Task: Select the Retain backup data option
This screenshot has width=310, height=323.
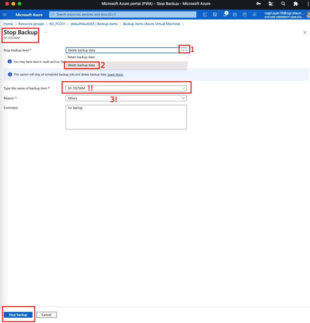Action: coord(81,57)
